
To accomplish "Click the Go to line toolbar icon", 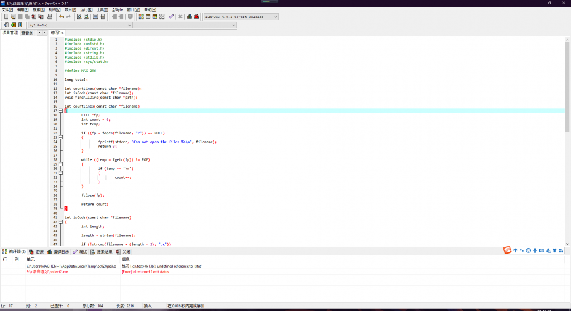I will [x=102, y=17].
